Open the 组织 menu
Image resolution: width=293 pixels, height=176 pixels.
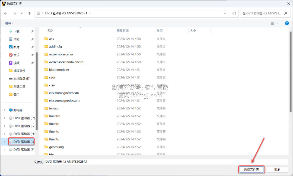click(9, 23)
